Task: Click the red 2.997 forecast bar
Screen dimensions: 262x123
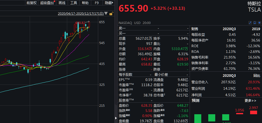Action: [253, 112]
